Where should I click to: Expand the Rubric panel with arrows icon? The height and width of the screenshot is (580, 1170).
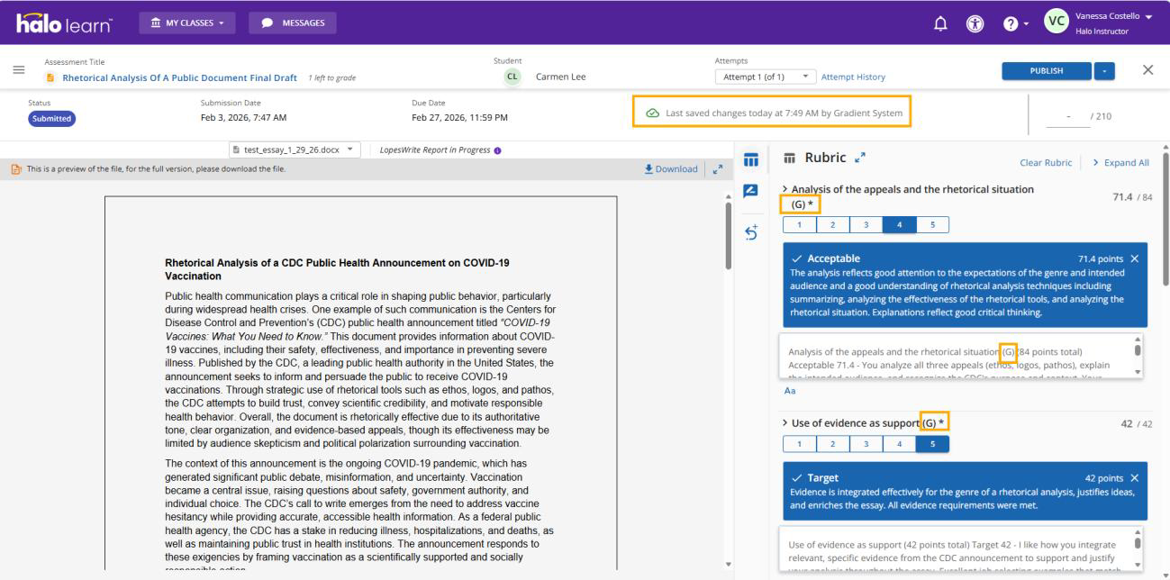(x=858, y=159)
